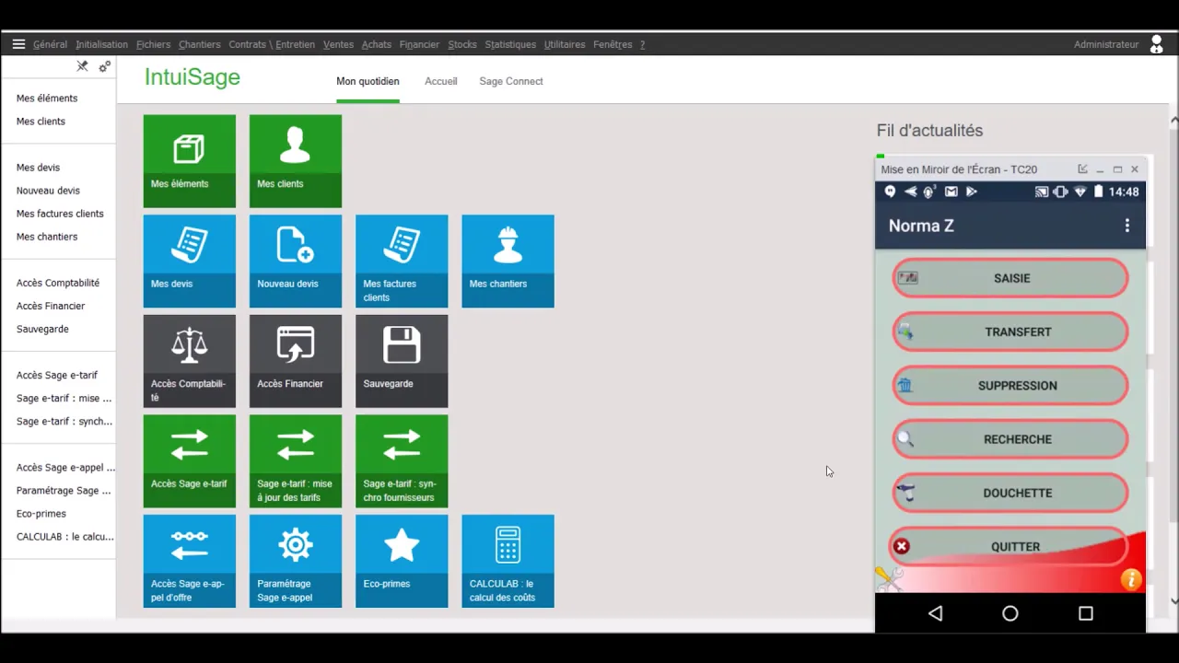Screen dimensions: 1179x663
Task: Open the Eco-primes tile
Action: pyautogui.click(x=402, y=561)
